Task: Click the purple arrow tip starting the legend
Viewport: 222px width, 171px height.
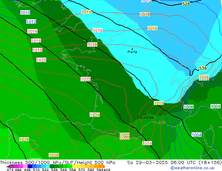Action: coord(8,166)
